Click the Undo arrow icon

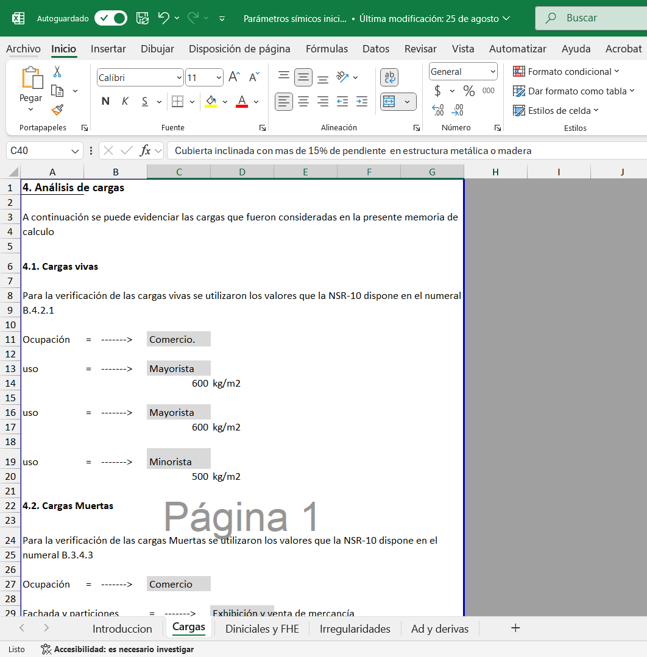pos(163,18)
